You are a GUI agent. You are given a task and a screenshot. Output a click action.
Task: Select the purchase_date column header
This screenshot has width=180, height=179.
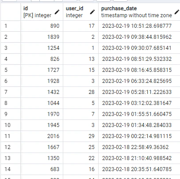click(x=139, y=12)
